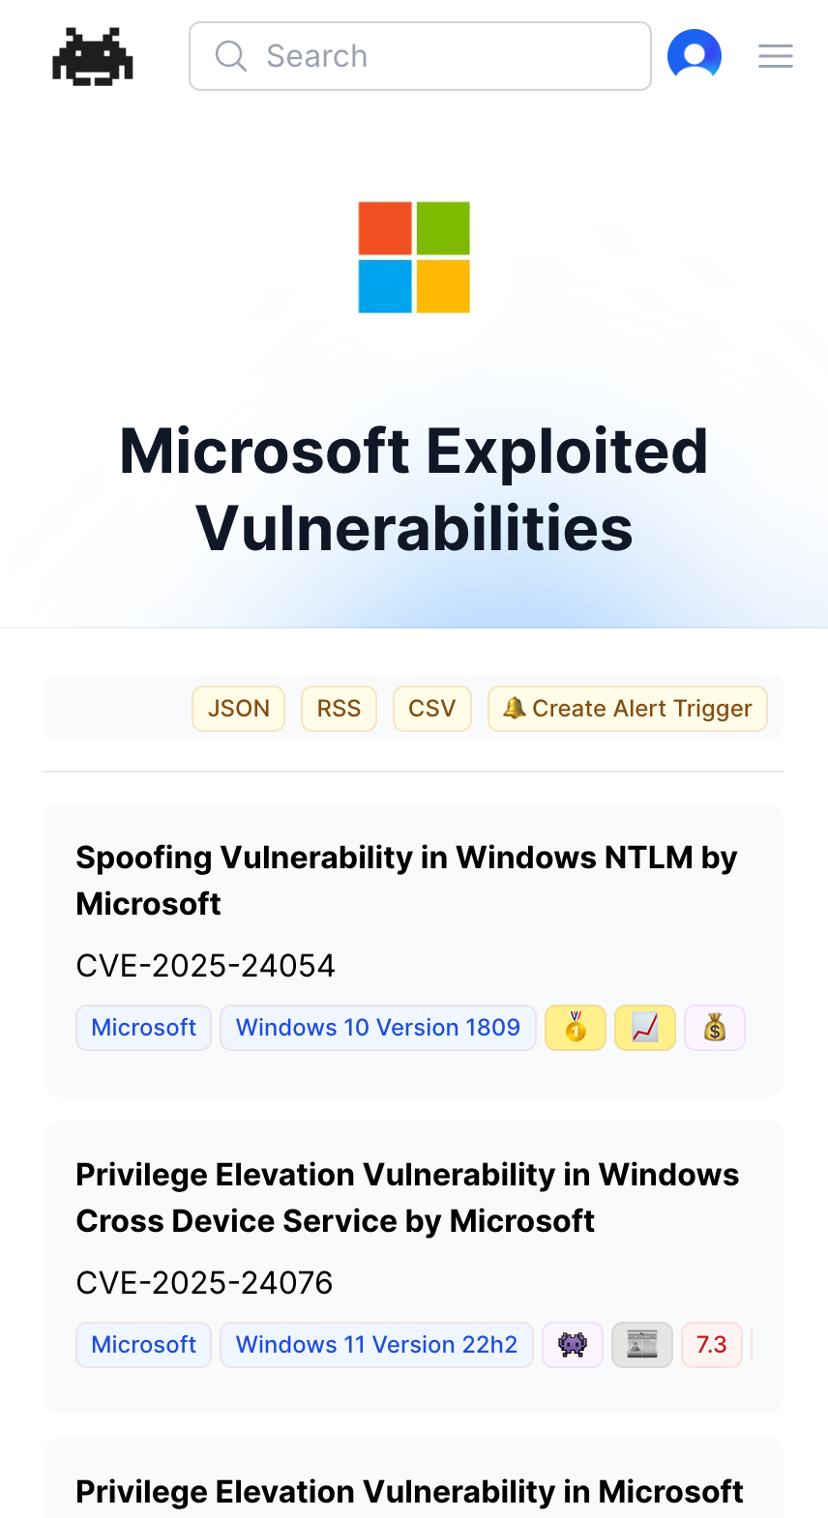Open the user profile avatar
This screenshot has height=1518, width=828.
(x=695, y=56)
